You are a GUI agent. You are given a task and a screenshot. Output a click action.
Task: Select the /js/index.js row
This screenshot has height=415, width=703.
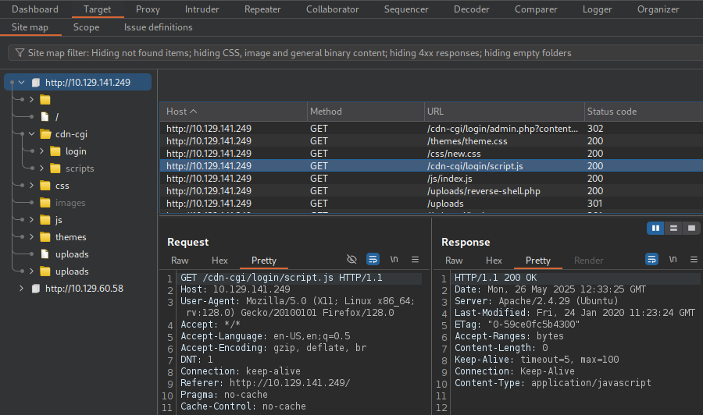431,179
